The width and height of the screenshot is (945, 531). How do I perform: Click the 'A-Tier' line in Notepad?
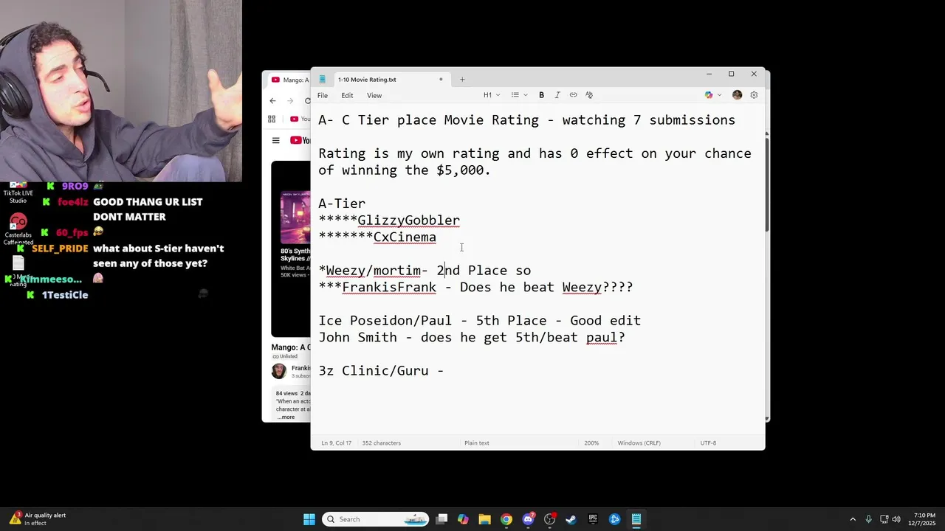coord(342,204)
